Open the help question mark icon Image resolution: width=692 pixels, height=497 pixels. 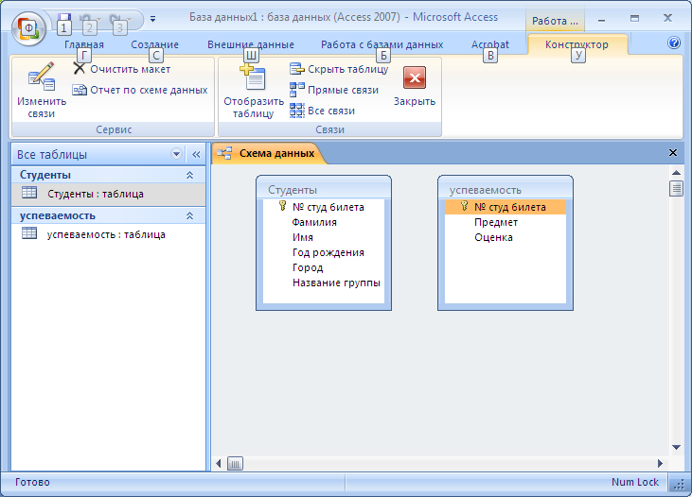coord(674,43)
